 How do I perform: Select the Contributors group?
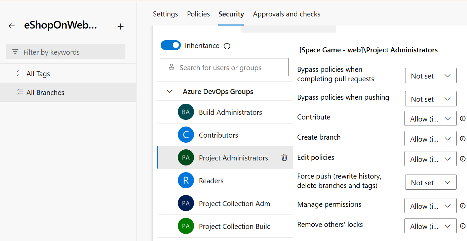coord(218,135)
